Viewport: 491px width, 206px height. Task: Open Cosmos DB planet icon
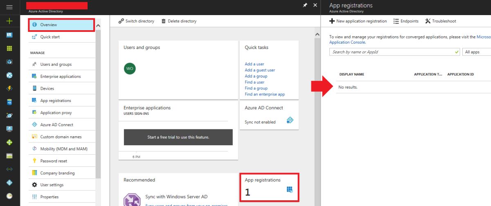[x=9, y=115]
